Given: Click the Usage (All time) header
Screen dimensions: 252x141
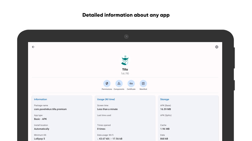Looking at the screenshot, I should pos(106,99).
